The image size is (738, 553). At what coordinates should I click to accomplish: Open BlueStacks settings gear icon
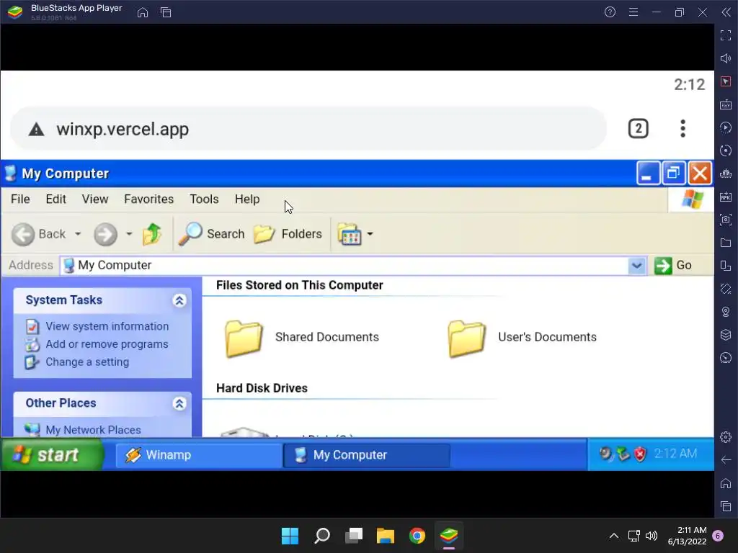coord(726,437)
